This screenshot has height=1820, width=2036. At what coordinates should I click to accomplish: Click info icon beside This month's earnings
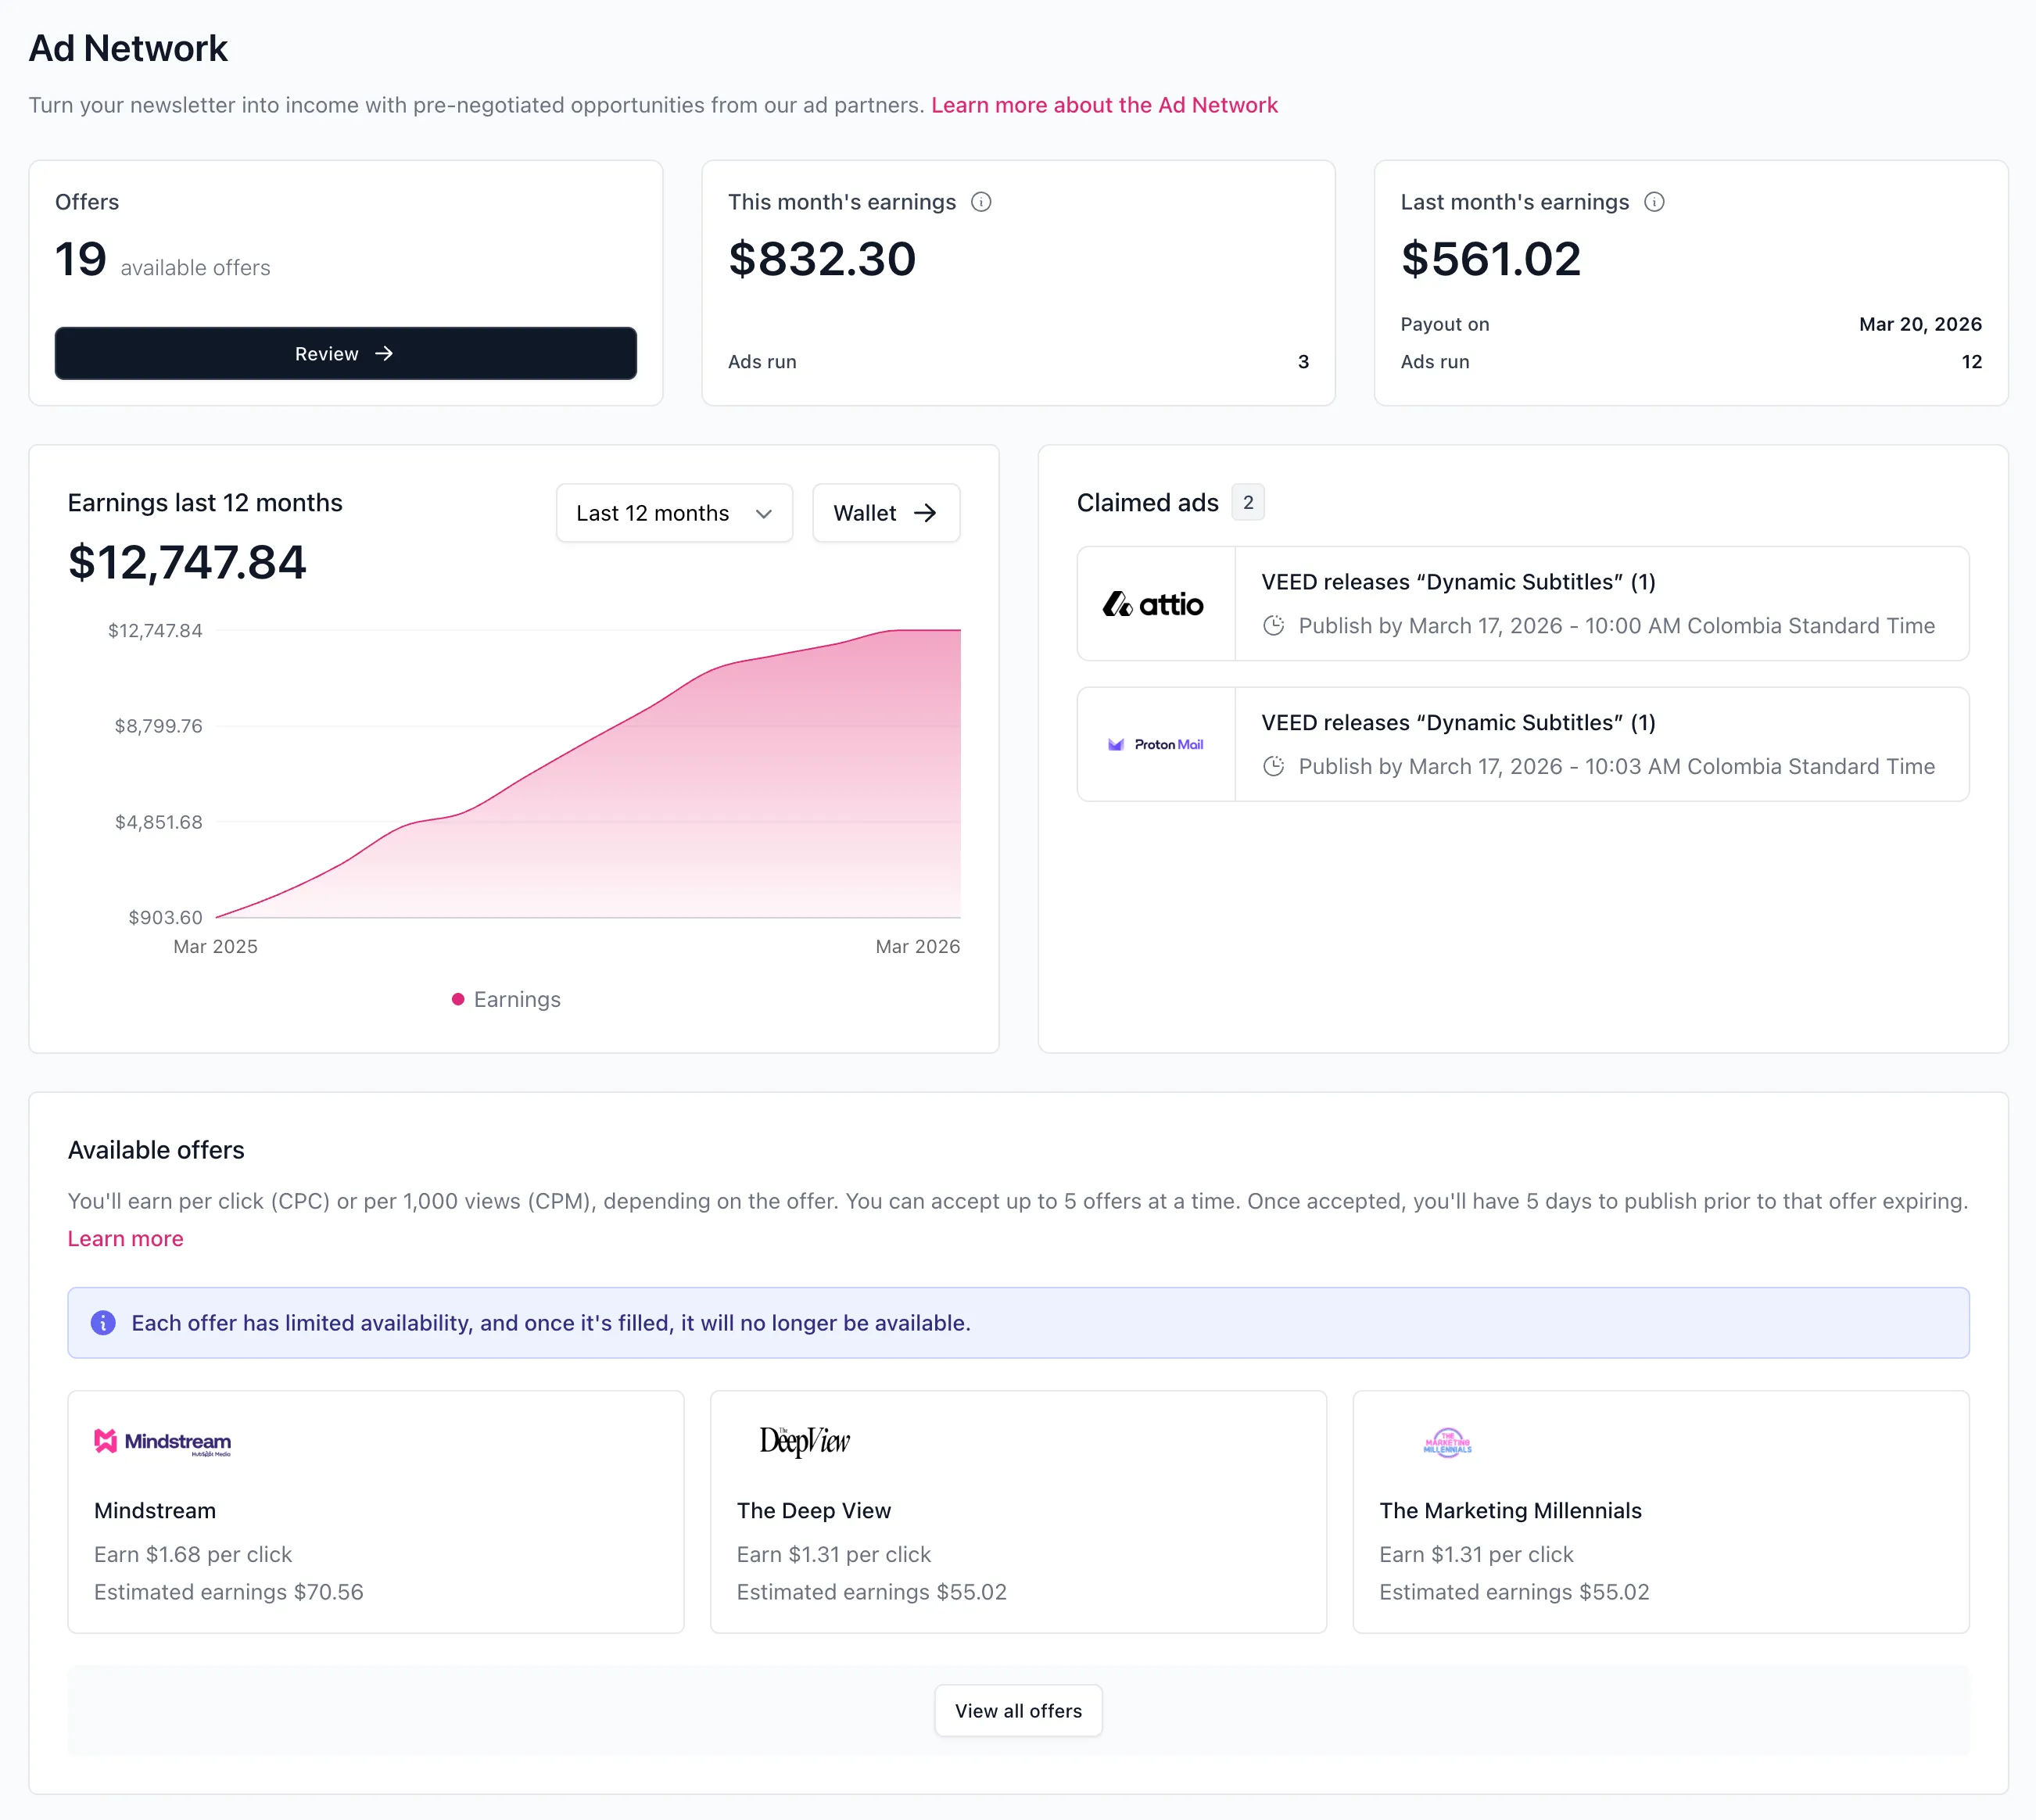pyautogui.click(x=981, y=202)
